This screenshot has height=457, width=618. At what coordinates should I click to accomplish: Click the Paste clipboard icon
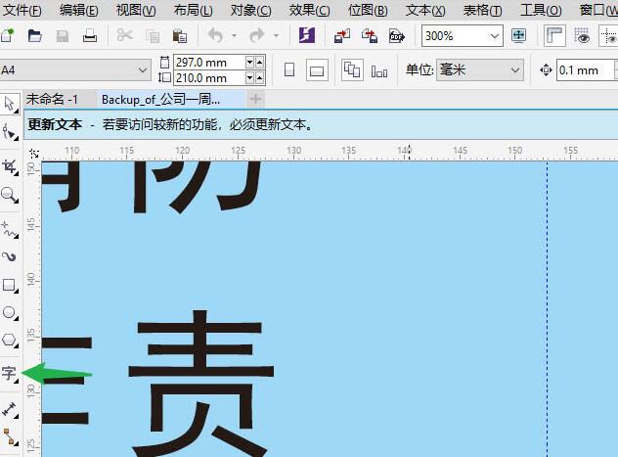coord(180,36)
